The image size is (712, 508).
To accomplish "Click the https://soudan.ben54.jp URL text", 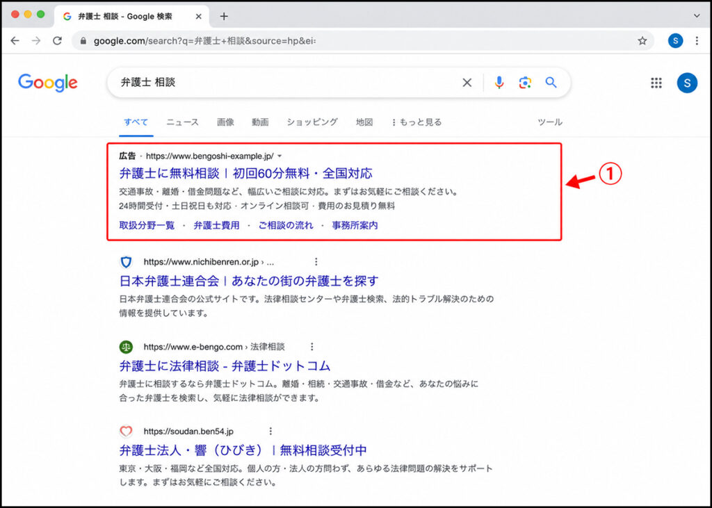I will pyautogui.click(x=188, y=432).
